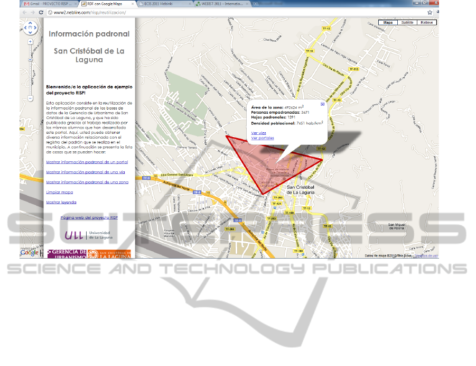476x366 pixels.
Task: Click the 'Limpiar mapa' link
Action: tap(60, 192)
